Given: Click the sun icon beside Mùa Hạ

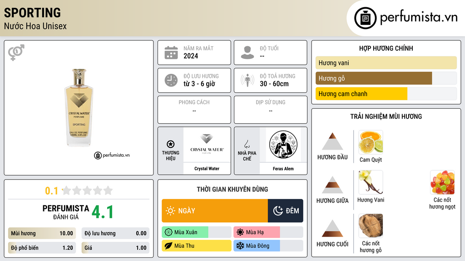Looking at the screenshot, I should (x=240, y=232).
